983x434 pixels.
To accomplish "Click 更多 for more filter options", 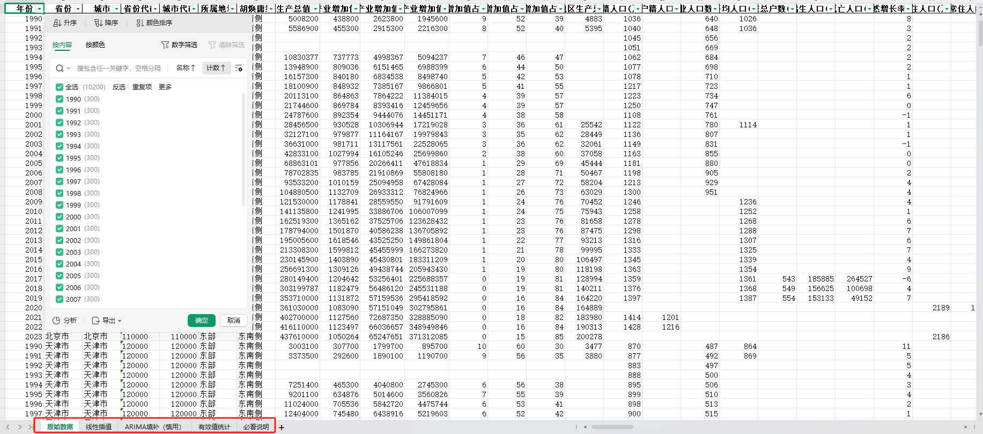I will pyautogui.click(x=165, y=87).
